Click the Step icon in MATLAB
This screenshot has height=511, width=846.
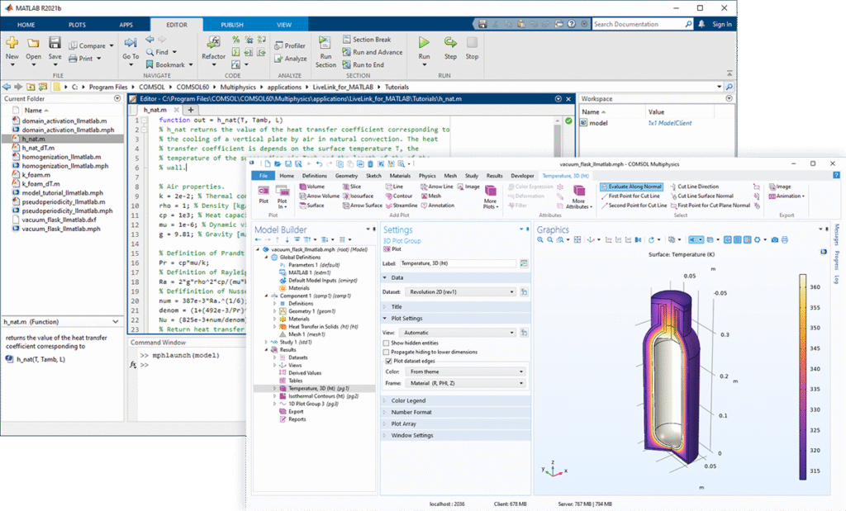click(x=450, y=43)
